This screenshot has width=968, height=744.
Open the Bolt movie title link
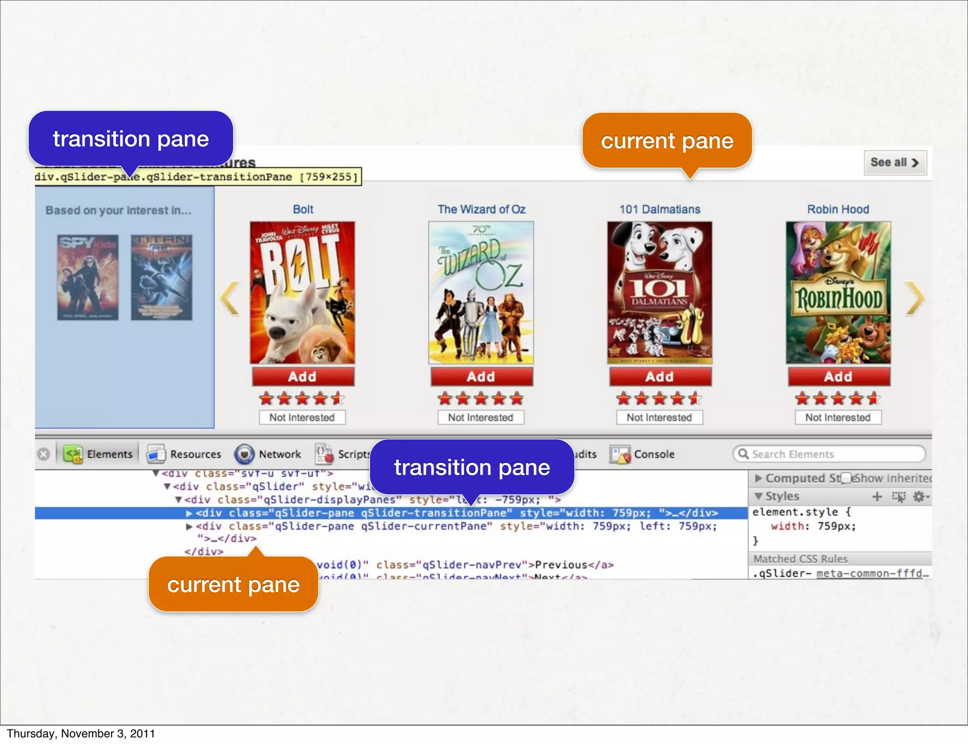coord(303,209)
